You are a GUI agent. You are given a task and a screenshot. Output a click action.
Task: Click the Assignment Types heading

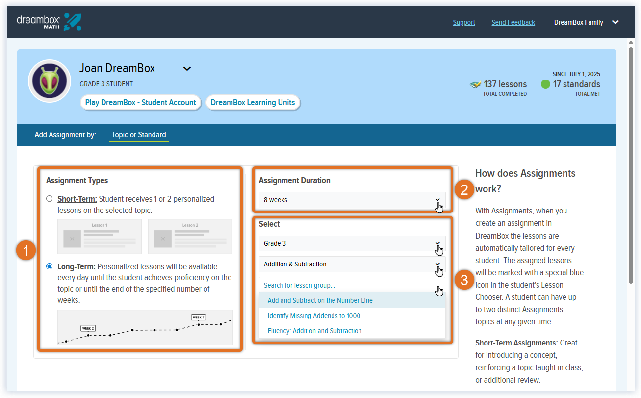(x=77, y=180)
